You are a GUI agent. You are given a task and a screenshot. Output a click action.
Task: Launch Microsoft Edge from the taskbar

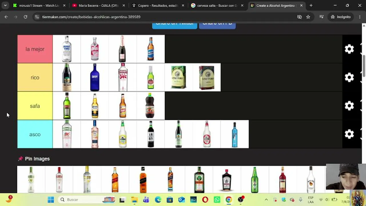pos(158,199)
